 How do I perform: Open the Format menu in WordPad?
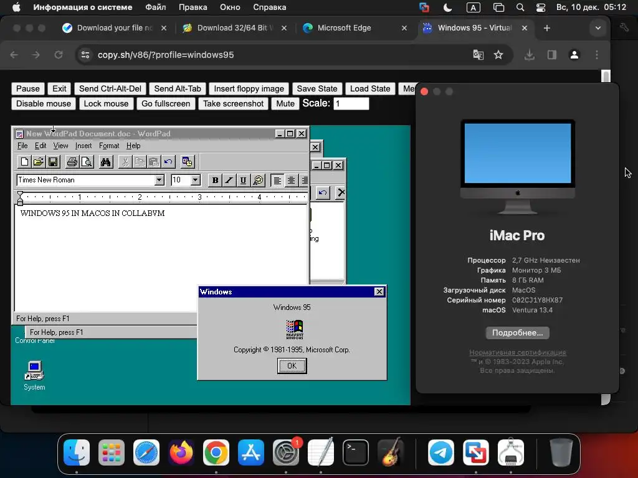click(109, 146)
